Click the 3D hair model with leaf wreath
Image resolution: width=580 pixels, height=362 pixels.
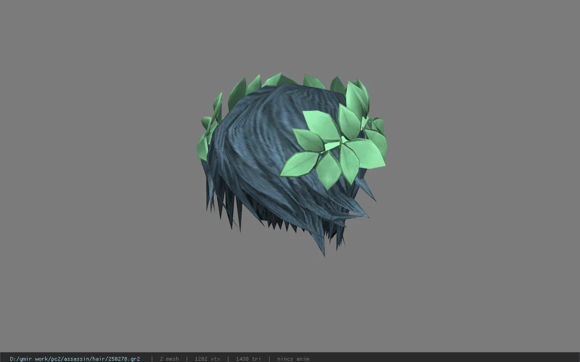pyautogui.click(x=291, y=165)
